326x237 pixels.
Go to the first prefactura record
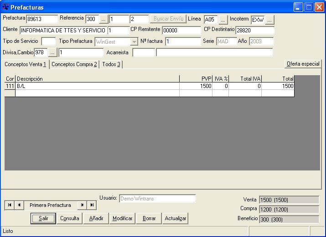(x=10, y=205)
